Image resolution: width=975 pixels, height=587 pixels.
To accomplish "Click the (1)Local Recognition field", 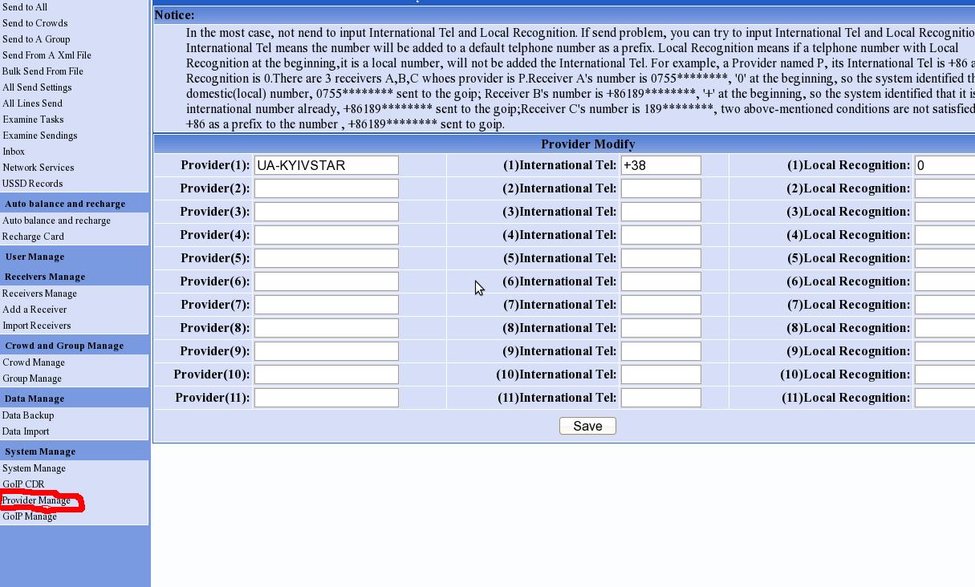I will [x=944, y=165].
